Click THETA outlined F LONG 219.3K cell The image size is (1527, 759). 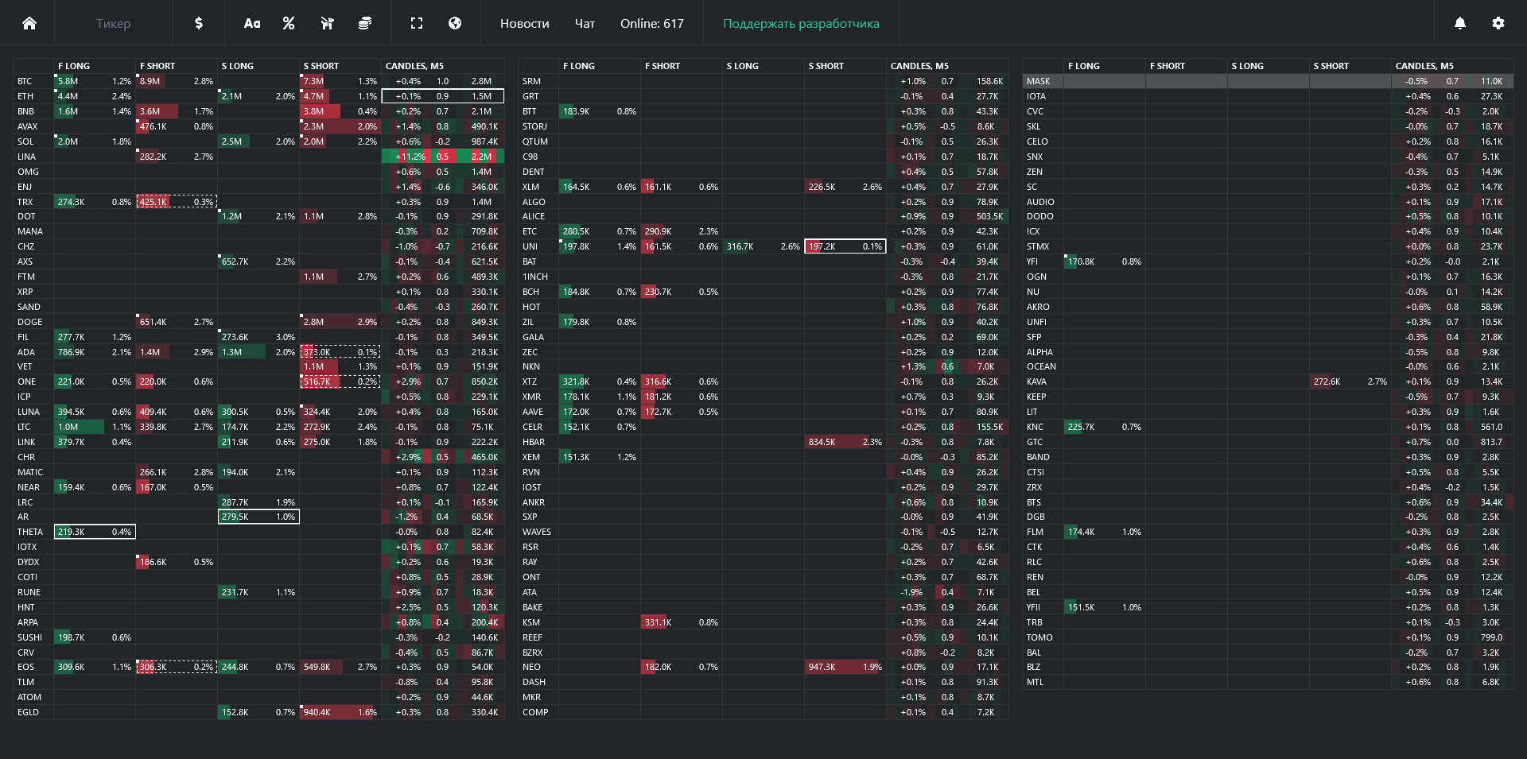pyautogui.click(x=95, y=532)
